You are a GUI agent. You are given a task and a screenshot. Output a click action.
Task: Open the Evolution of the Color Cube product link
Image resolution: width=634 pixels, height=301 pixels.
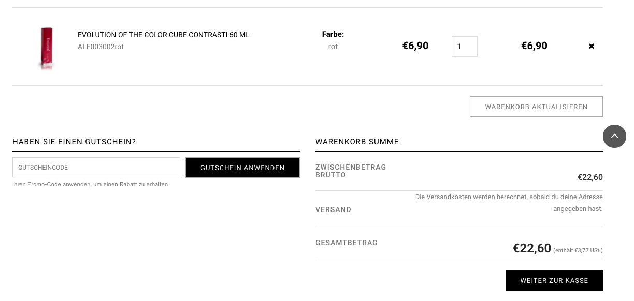[x=163, y=35]
